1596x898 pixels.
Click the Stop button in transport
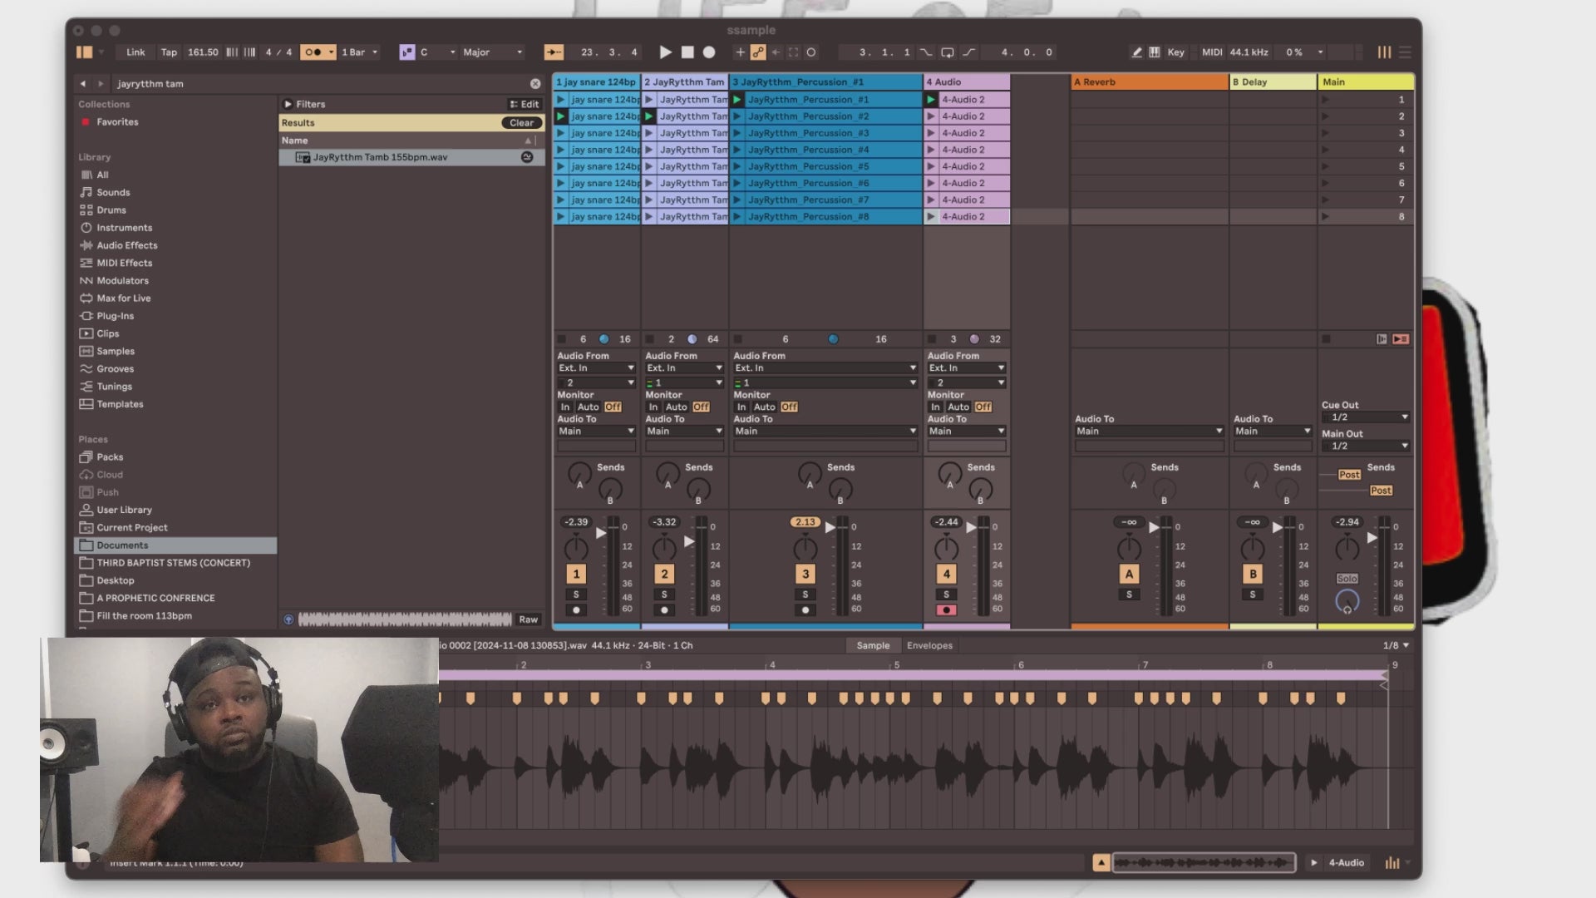click(x=687, y=52)
